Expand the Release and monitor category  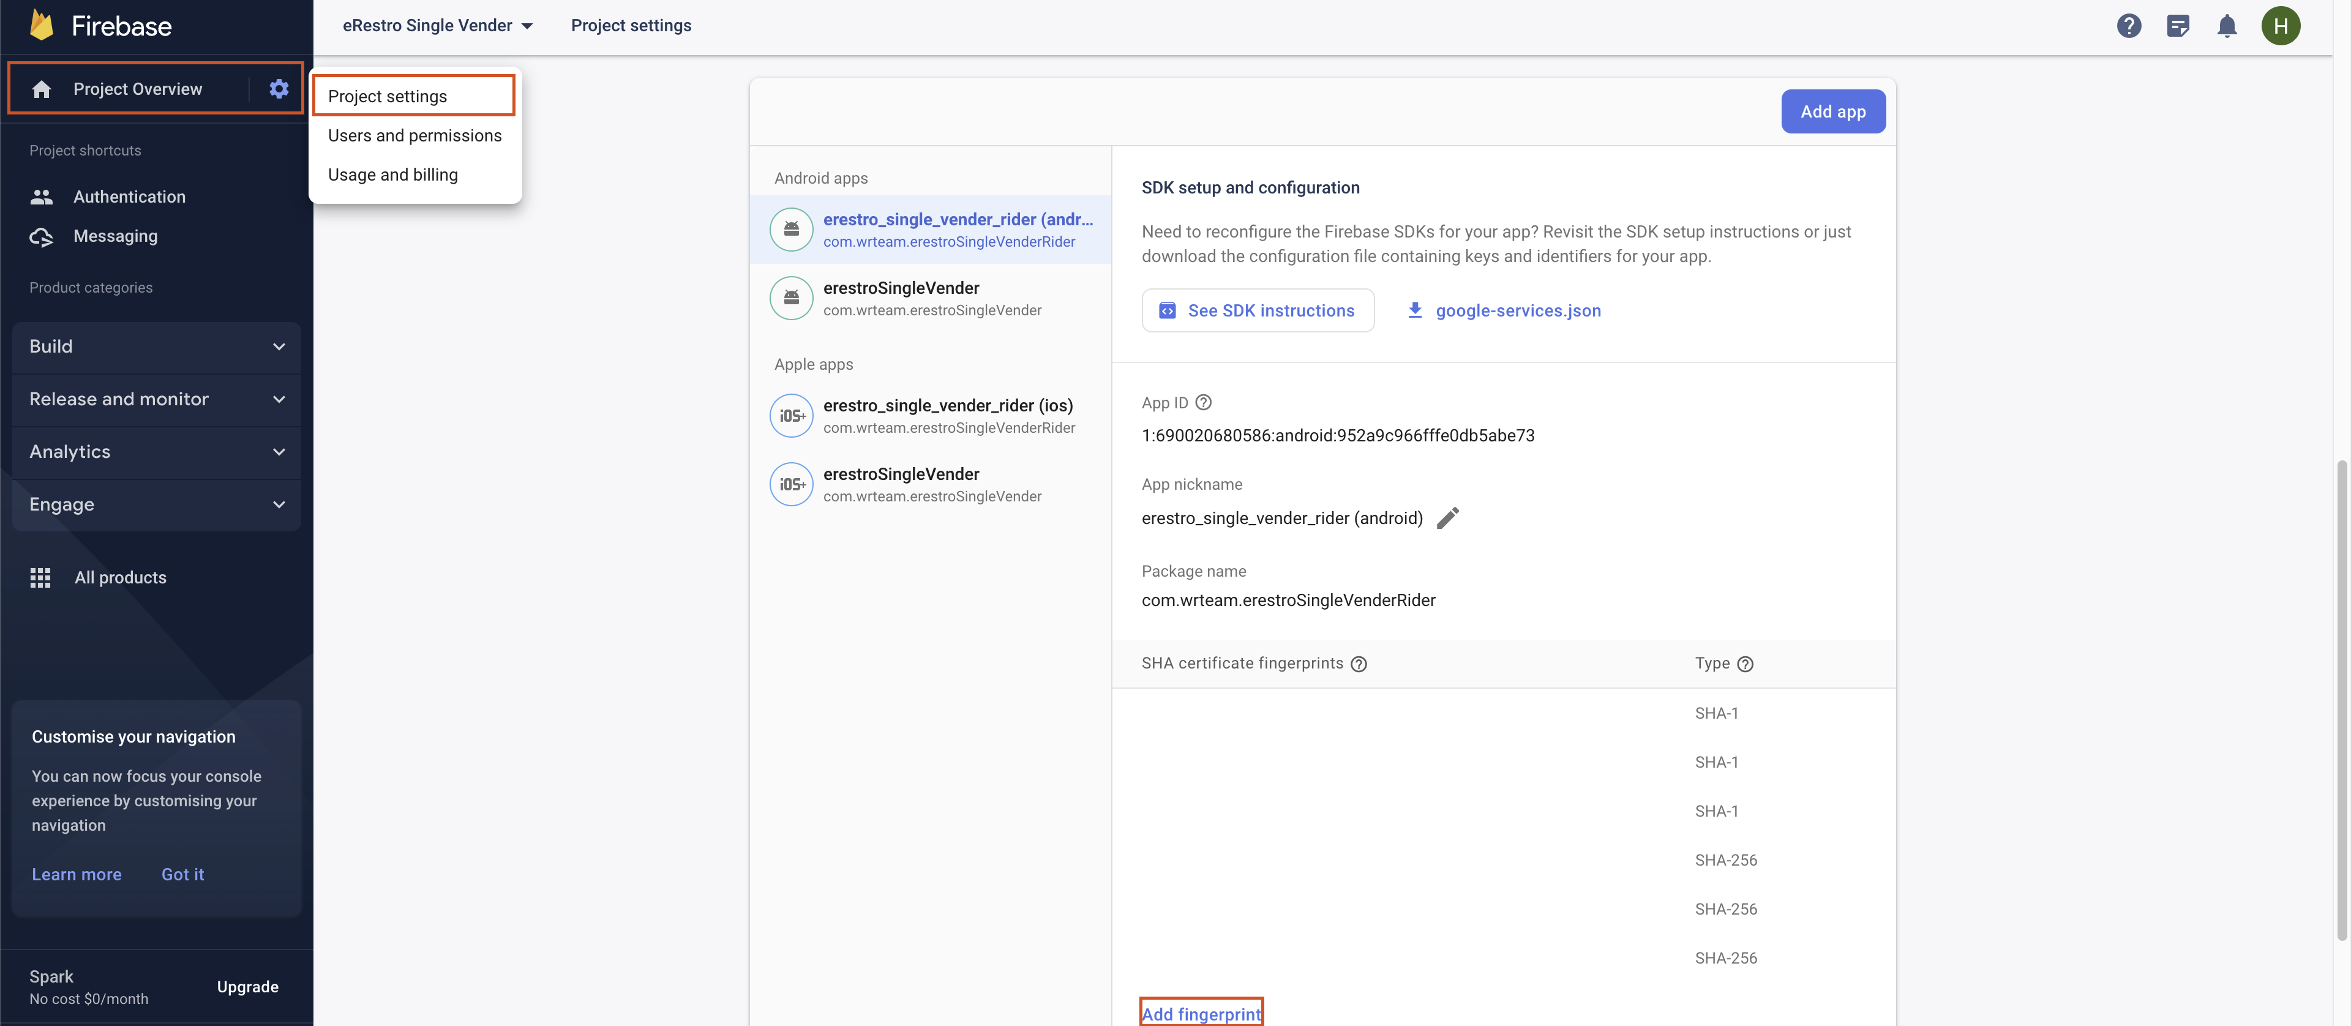tap(156, 399)
